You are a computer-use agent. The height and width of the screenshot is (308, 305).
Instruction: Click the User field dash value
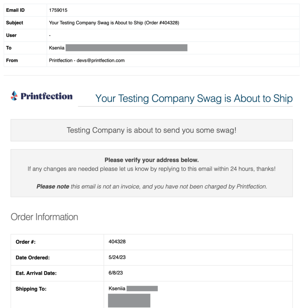pos(50,35)
